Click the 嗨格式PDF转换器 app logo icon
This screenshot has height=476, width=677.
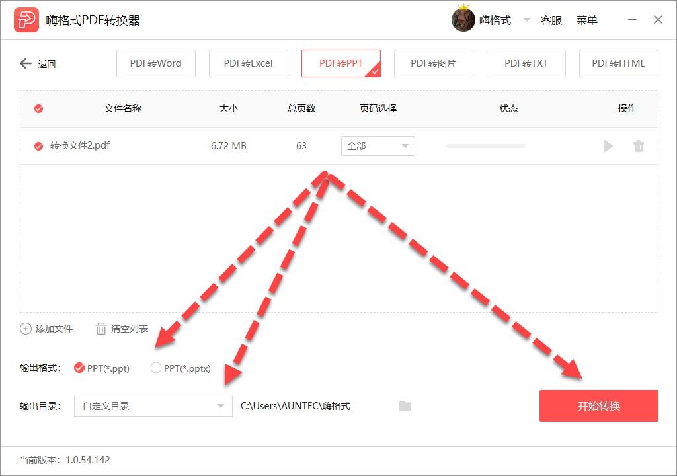pos(26,20)
